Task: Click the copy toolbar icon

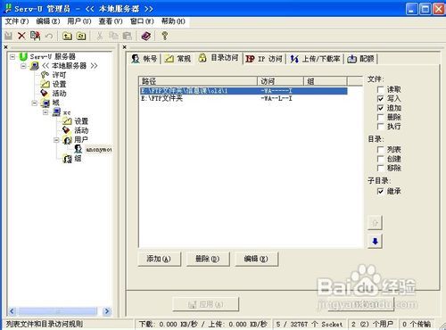Action: coord(113,36)
